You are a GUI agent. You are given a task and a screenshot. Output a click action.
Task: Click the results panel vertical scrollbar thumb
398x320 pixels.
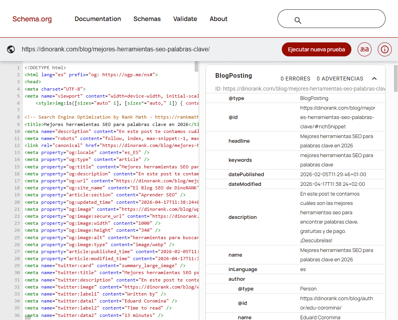pos(396,79)
